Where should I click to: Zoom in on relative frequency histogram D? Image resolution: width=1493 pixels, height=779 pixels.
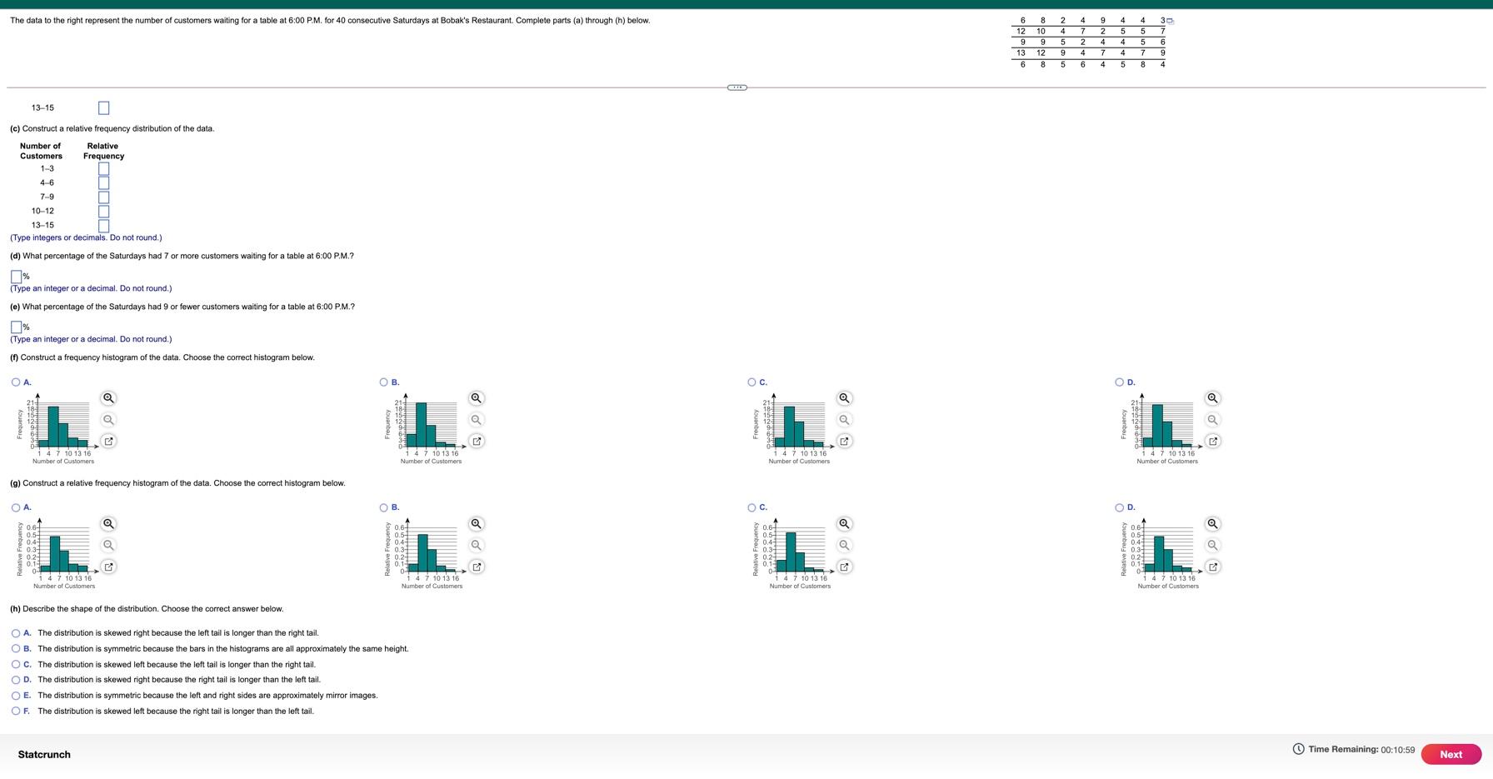(x=1212, y=524)
